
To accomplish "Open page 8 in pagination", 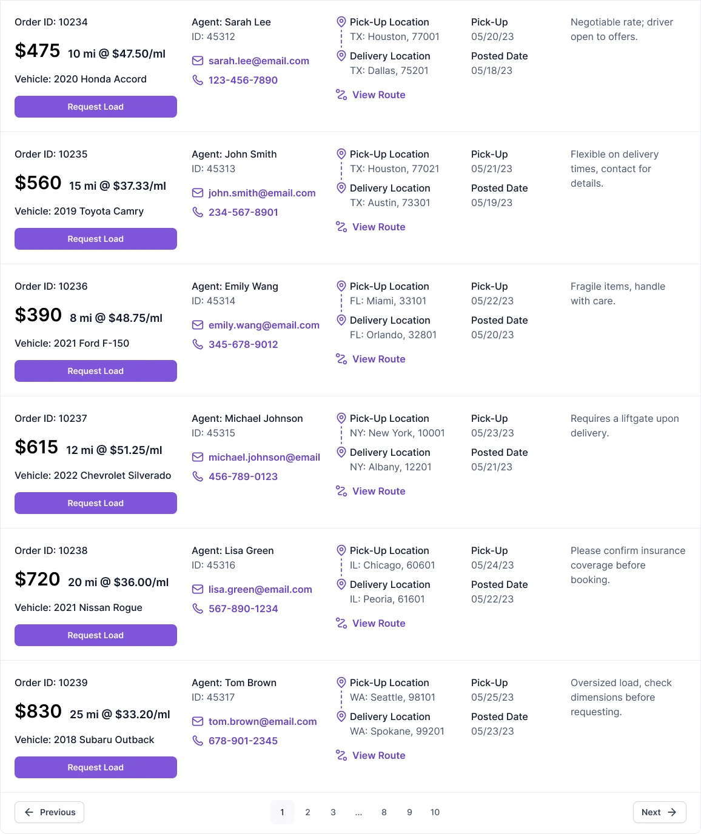I will [384, 812].
